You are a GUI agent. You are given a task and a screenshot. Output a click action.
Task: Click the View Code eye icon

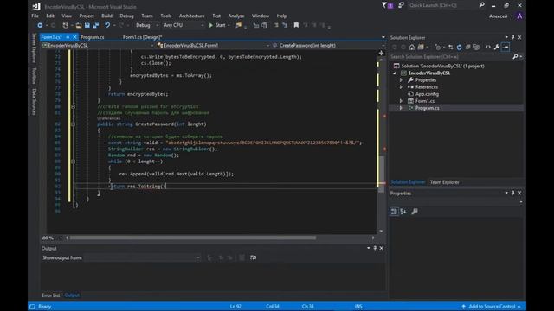click(x=488, y=48)
